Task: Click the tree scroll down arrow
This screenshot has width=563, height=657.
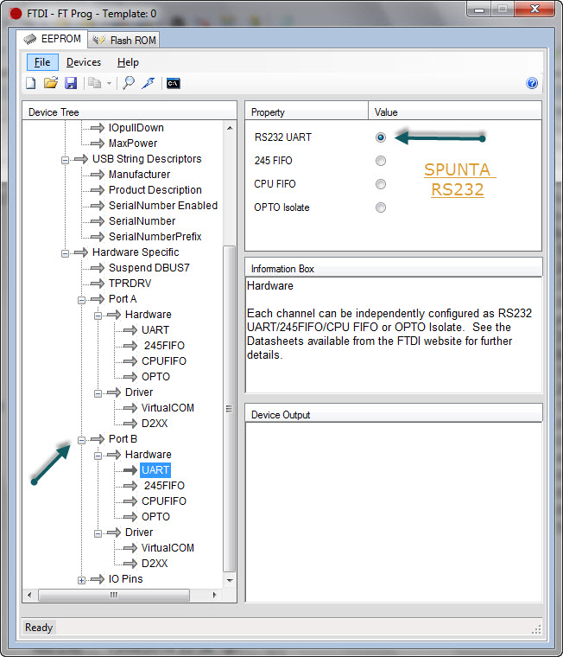Action: [x=230, y=580]
